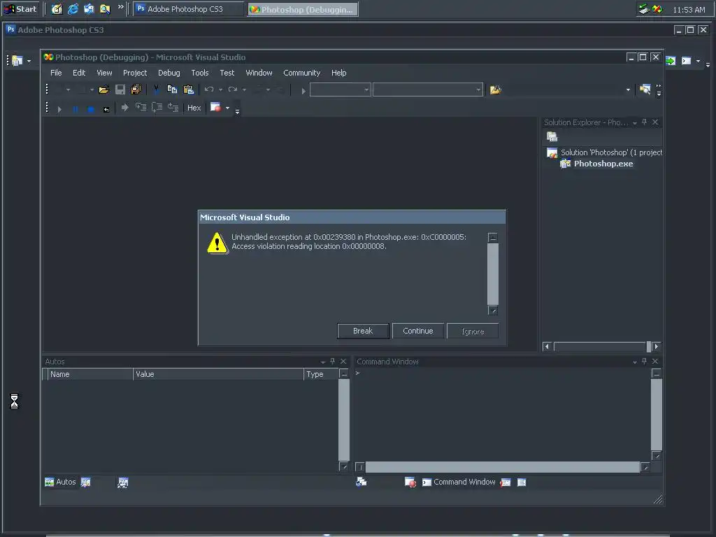The width and height of the screenshot is (716, 537).
Task: Expand the debug toolbar options overflow arrow
Action: point(237,111)
